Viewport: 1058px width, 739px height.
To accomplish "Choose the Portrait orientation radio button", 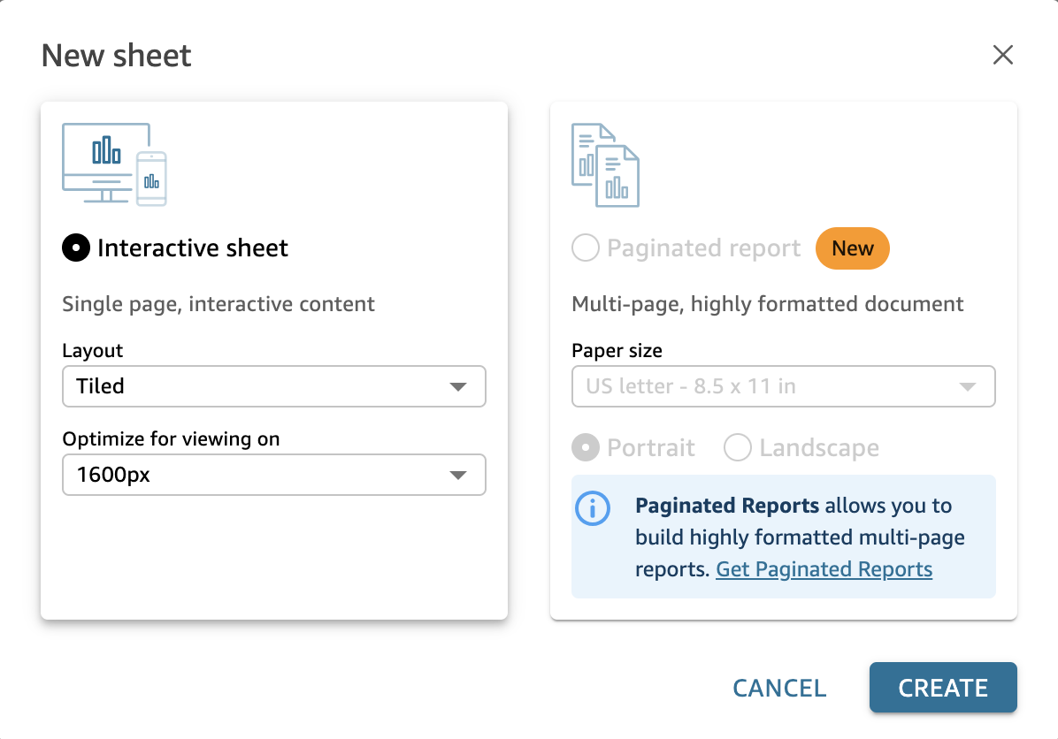I will [x=585, y=447].
